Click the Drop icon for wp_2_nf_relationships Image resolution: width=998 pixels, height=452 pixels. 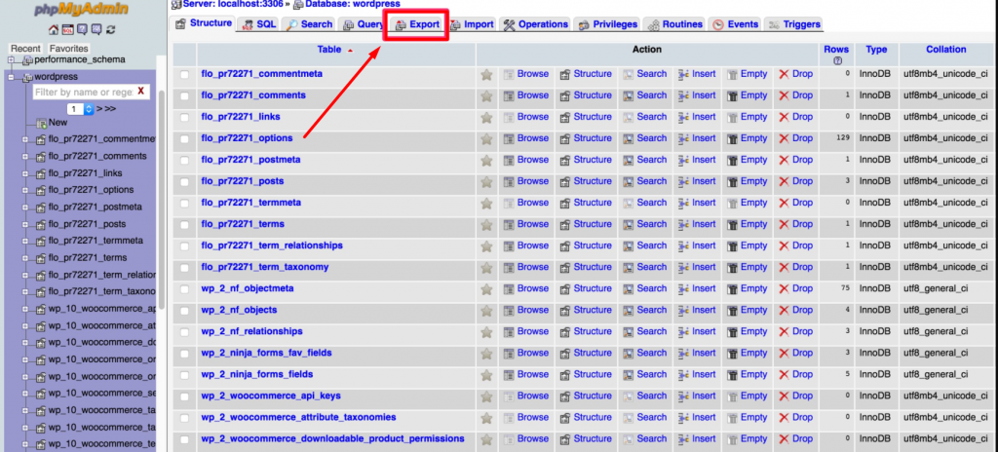pyautogui.click(x=785, y=331)
